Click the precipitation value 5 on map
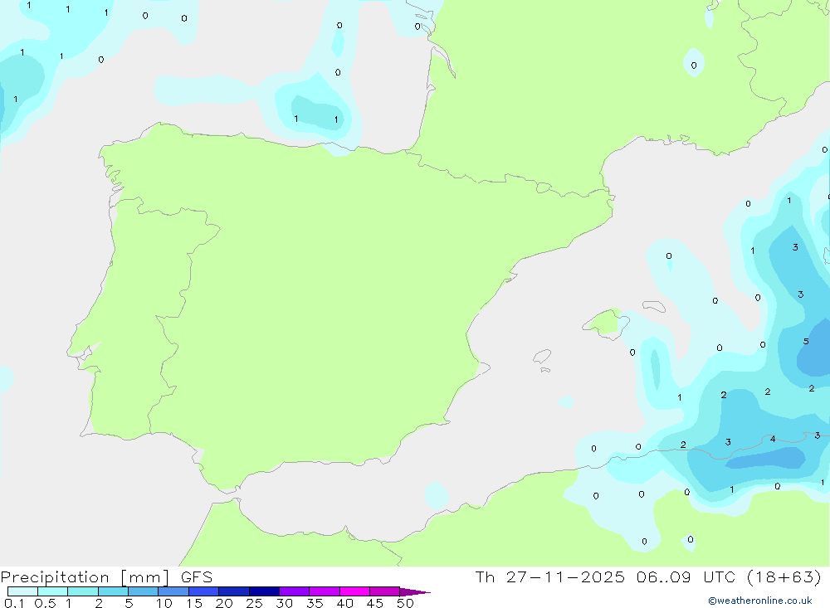Screen dimensions: 830x608 tap(806, 341)
